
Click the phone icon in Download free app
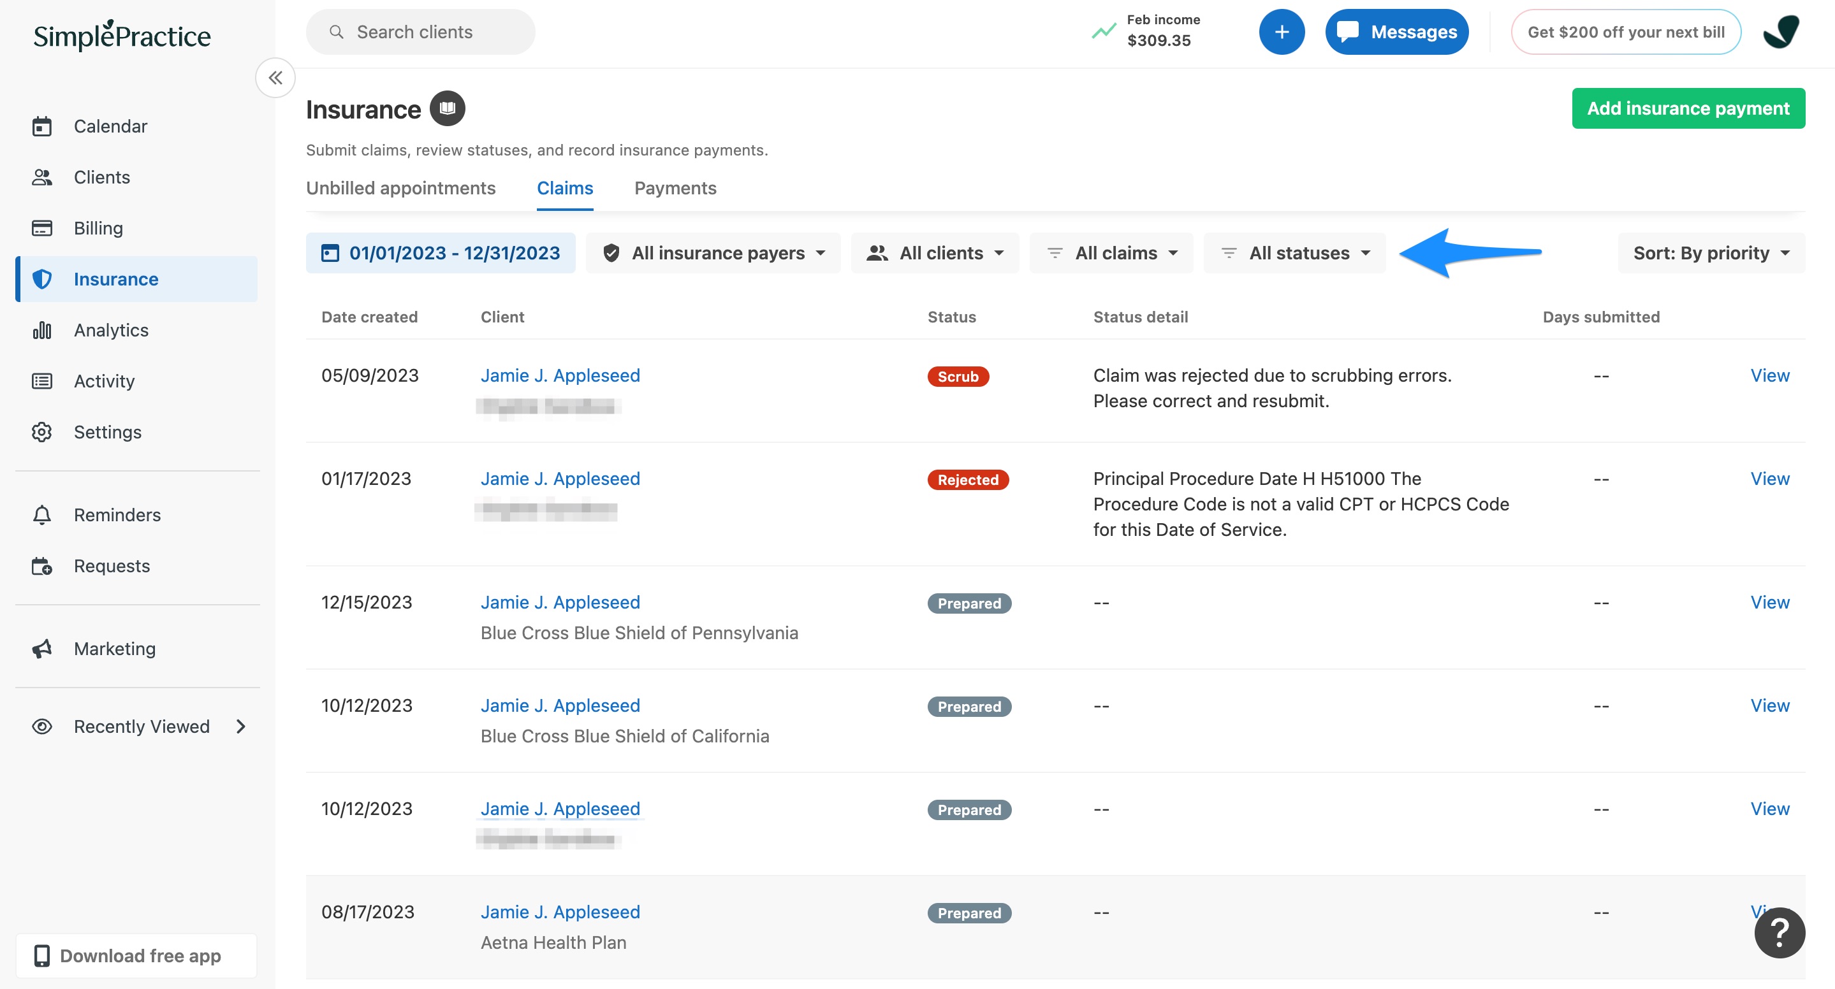pyautogui.click(x=42, y=955)
